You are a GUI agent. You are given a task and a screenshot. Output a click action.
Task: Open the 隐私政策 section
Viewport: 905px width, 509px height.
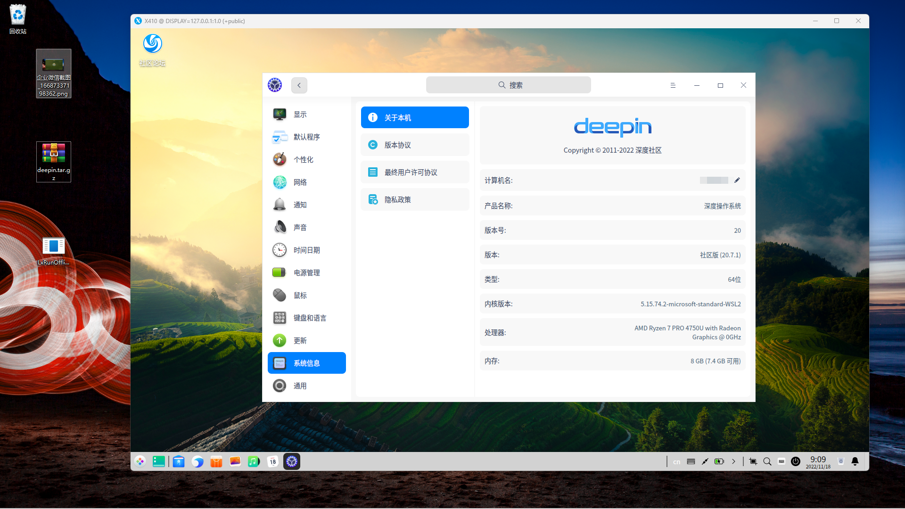coord(415,199)
